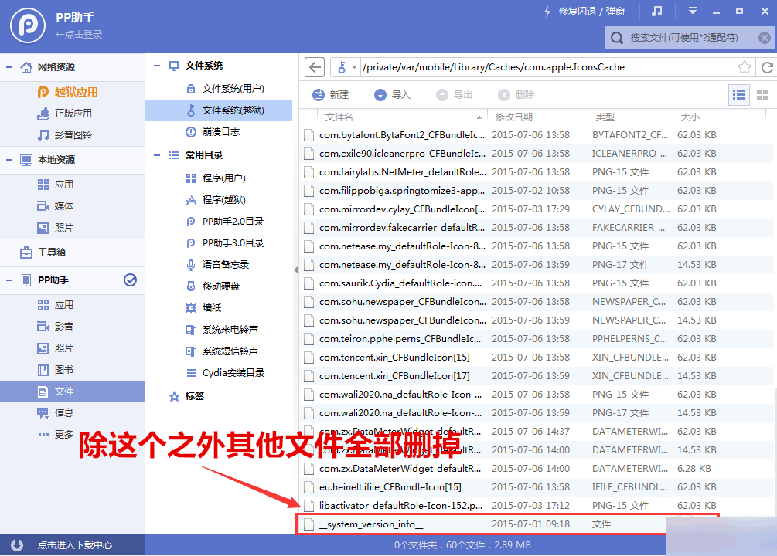Collapse the PP助手 device section
This screenshot has height=556, width=777.
click(x=9, y=280)
